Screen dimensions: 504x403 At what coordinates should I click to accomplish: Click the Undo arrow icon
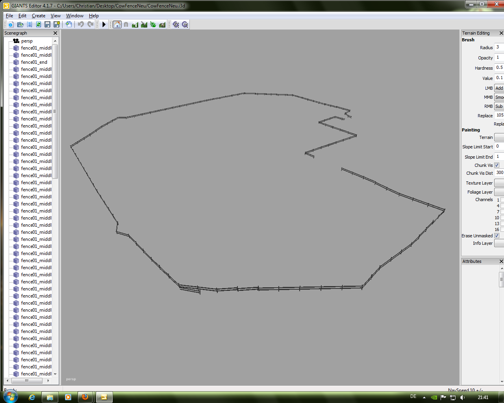coord(81,24)
